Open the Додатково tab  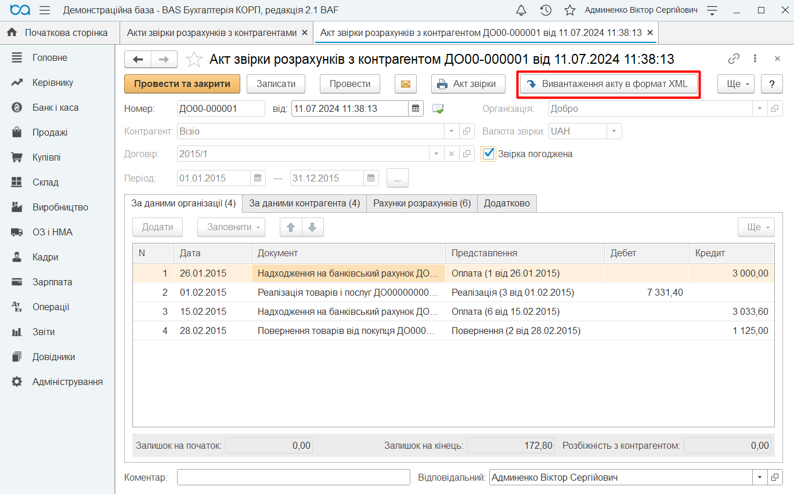[507, 204]
